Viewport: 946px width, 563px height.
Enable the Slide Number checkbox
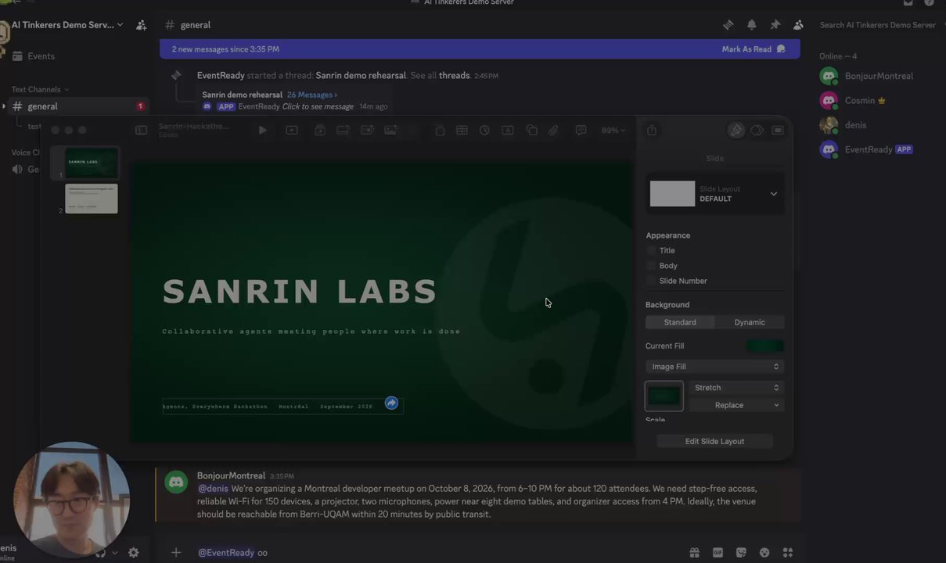click(651, 281)
